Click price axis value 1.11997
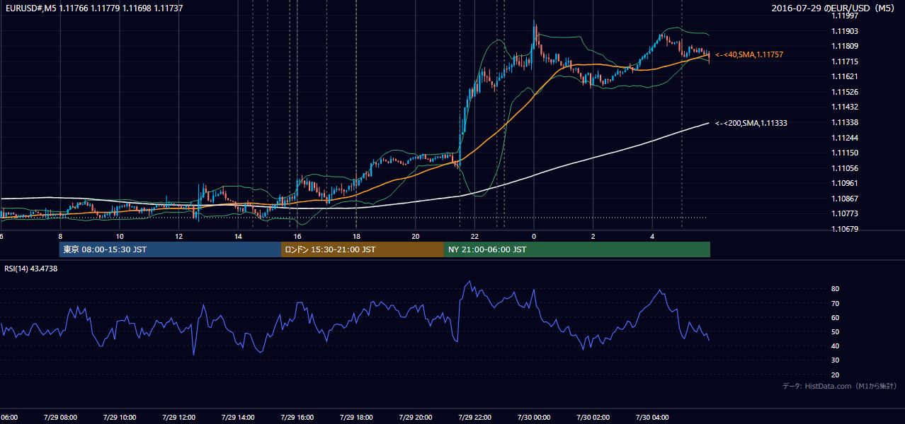The width and height of the screenshot is (905, 424). [x=844, y=16]
